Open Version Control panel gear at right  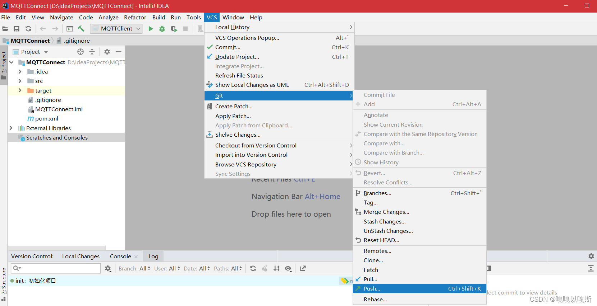(x=591, y=256)
